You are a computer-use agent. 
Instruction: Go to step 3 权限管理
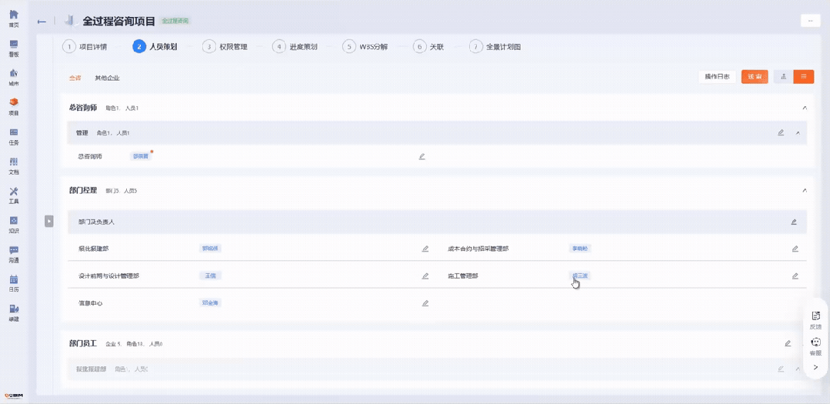tap(225, 47)
